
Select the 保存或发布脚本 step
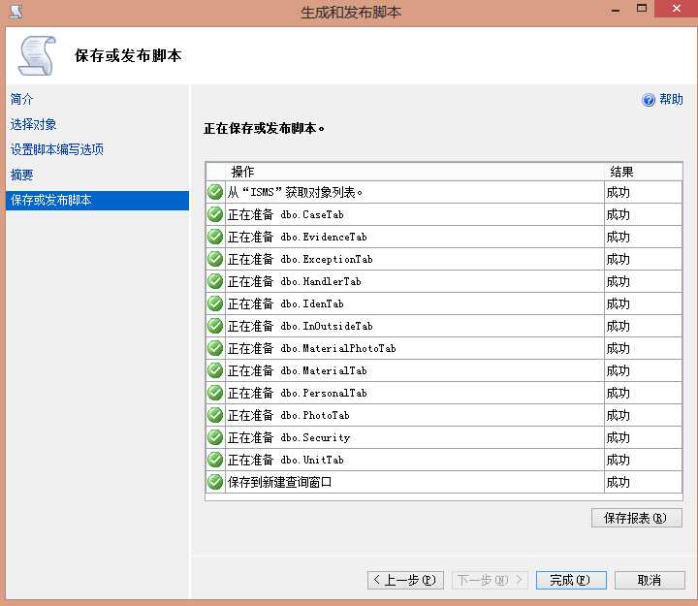(97, 201)
